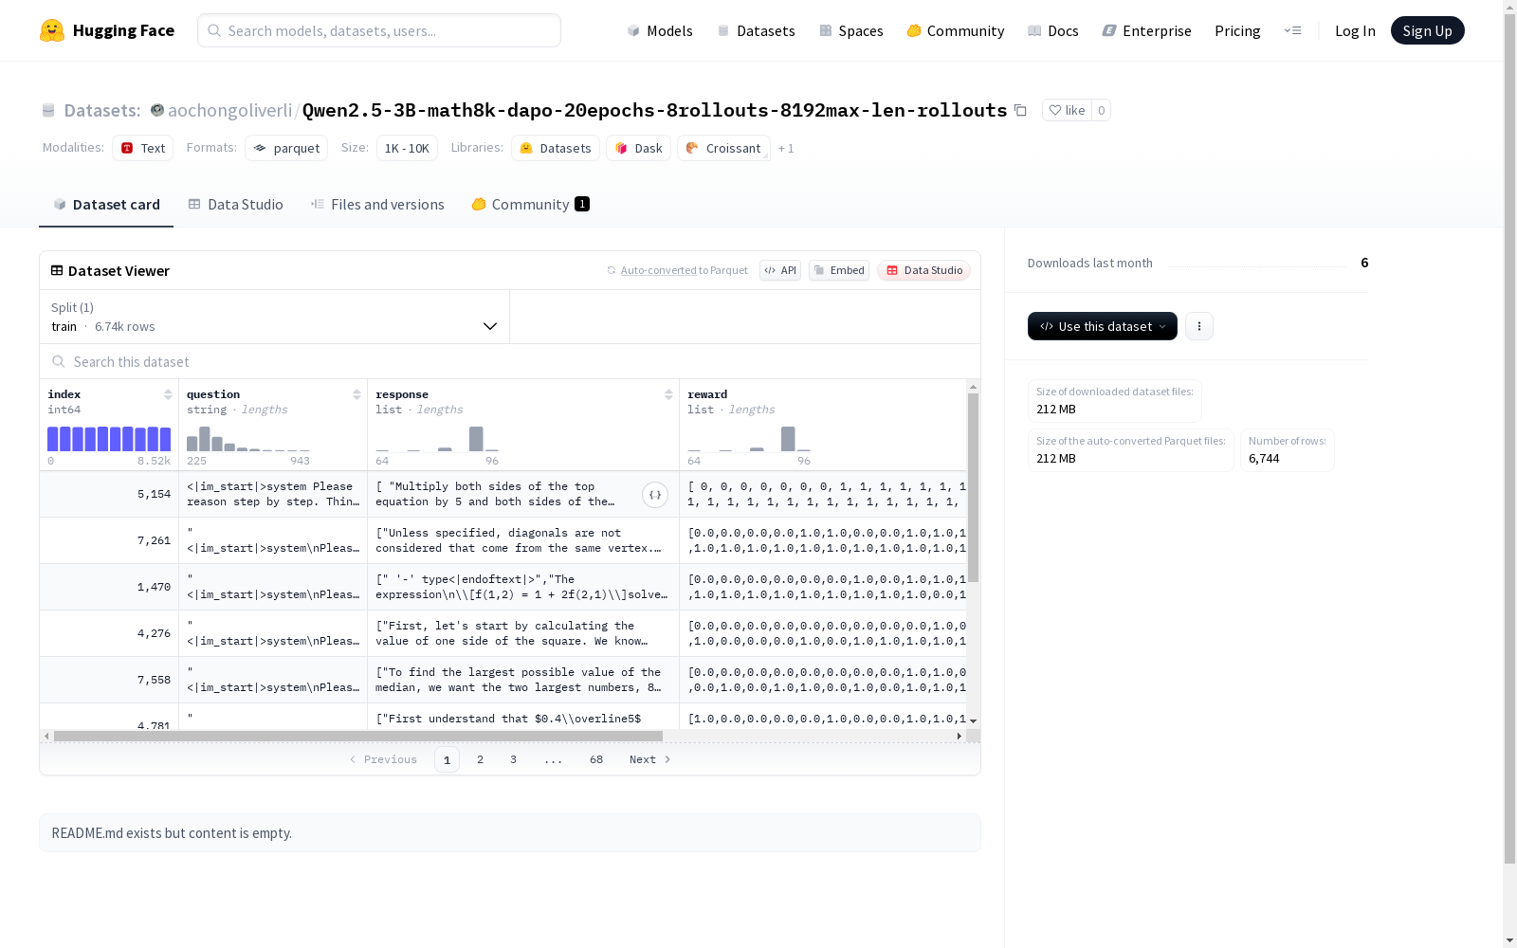Open Models in the top navigation
Viewport: 1517px width, 948px height.
pyautogui.click(x=660, y=30)
